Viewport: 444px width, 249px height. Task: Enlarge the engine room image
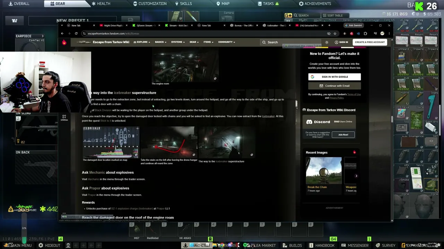[x=185, y=66]
